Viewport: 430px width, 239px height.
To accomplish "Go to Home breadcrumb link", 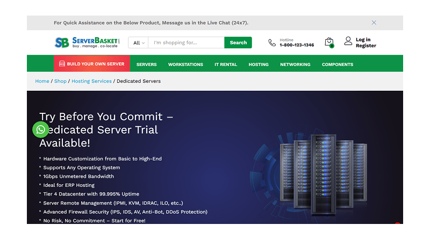I will click(42, 81).
